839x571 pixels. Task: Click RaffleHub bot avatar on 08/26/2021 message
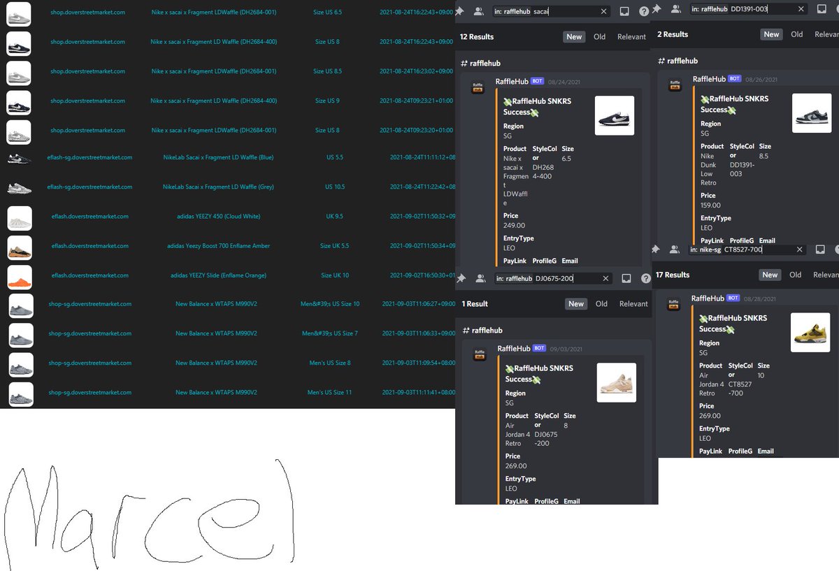click(x=675, y=85)
